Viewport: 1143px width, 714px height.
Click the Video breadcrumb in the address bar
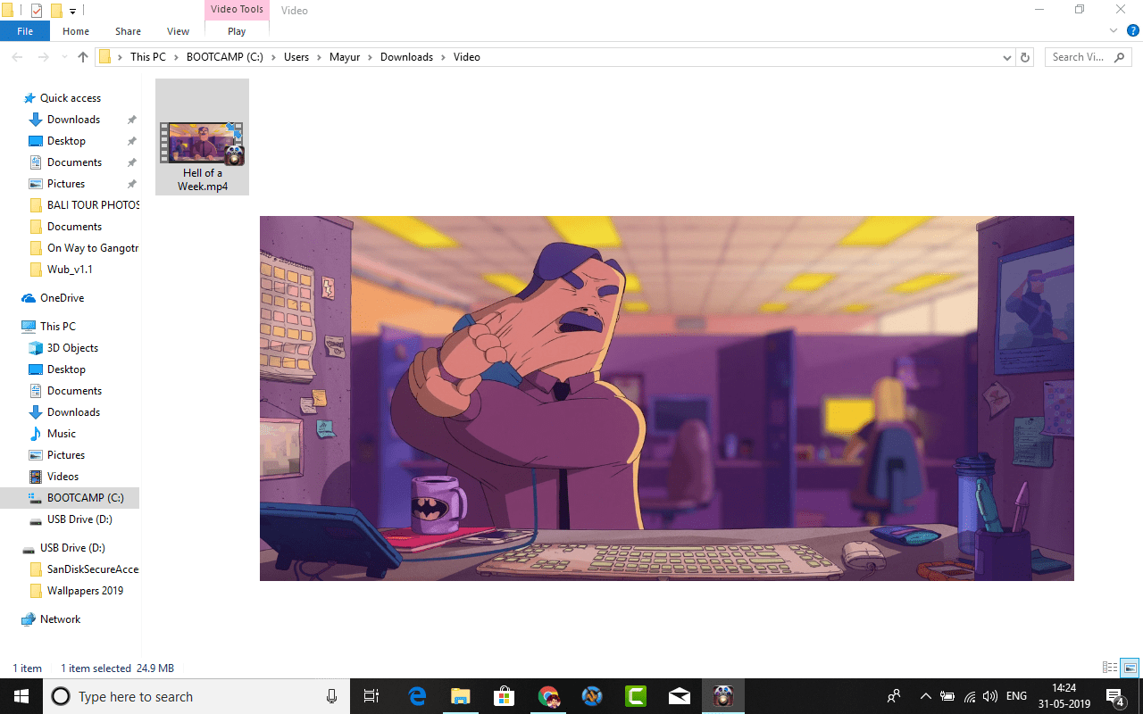pyautogui.click(x=467, y=57)
